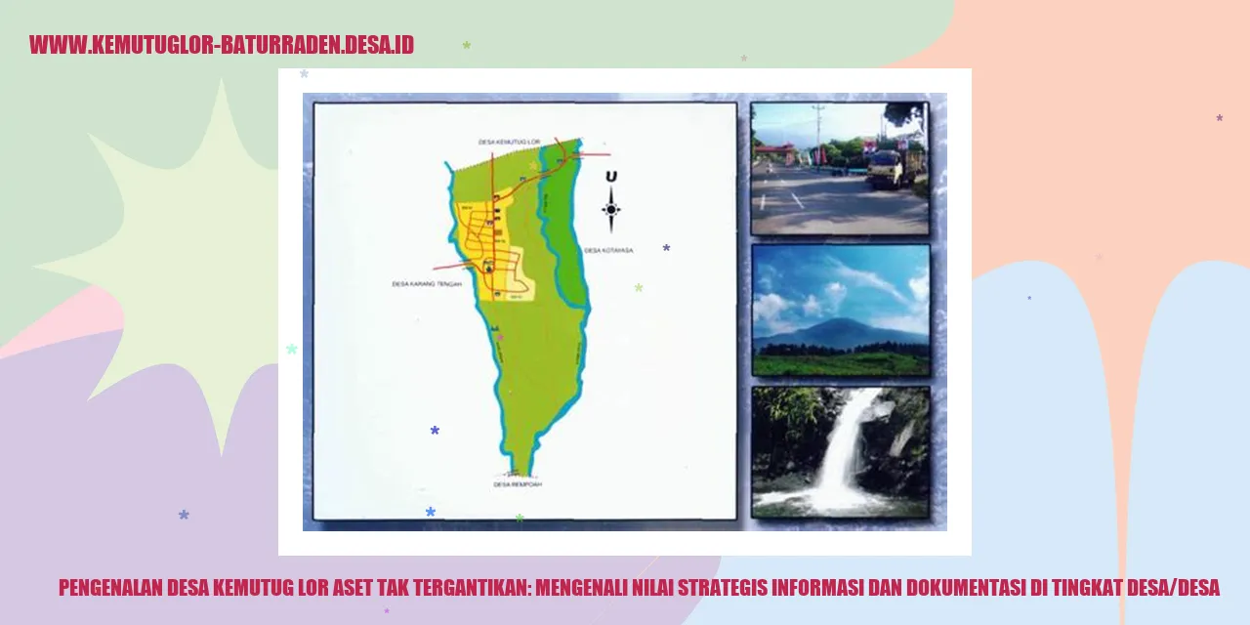The image size is (1250, 625).
Task: Click the Pengenalan Desa Kemutug Lor caption text
Action: [x=639, y=588]
